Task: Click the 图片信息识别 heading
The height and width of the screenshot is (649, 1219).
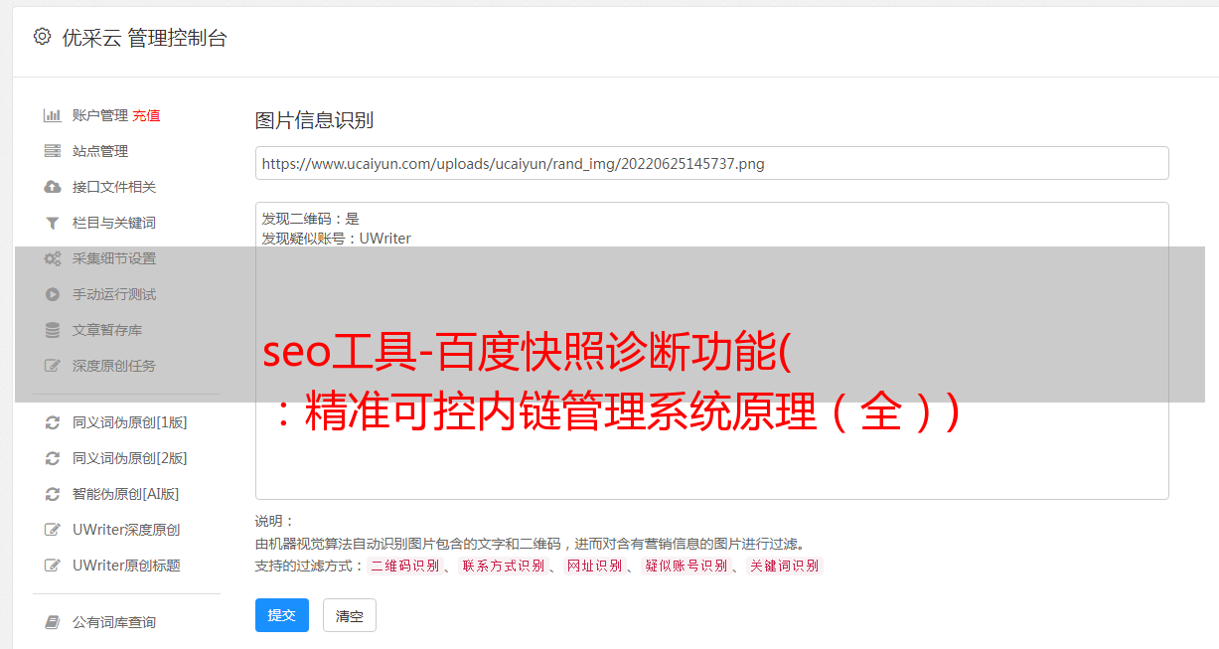Action: pyautogui.click(x=314, y=120)
